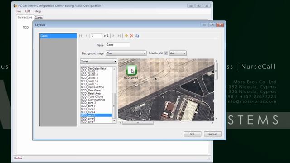Click map horizontal scroll right arrow
Image resolution: width=290 pixels, height=163 pixels.
point(212,123)
